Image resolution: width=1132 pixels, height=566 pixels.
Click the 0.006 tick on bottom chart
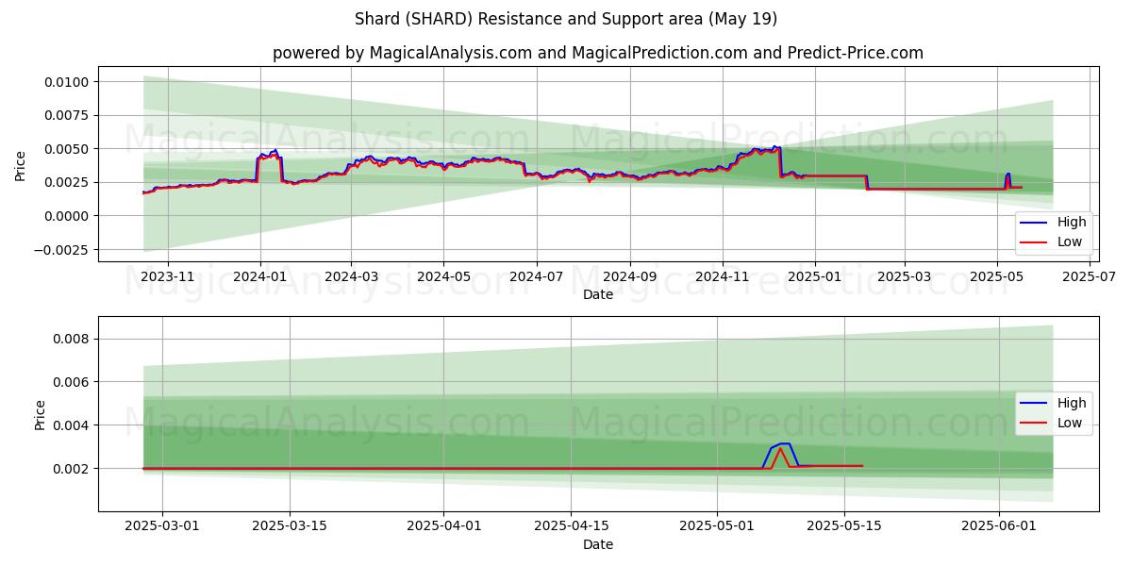[x=72, y=382]
